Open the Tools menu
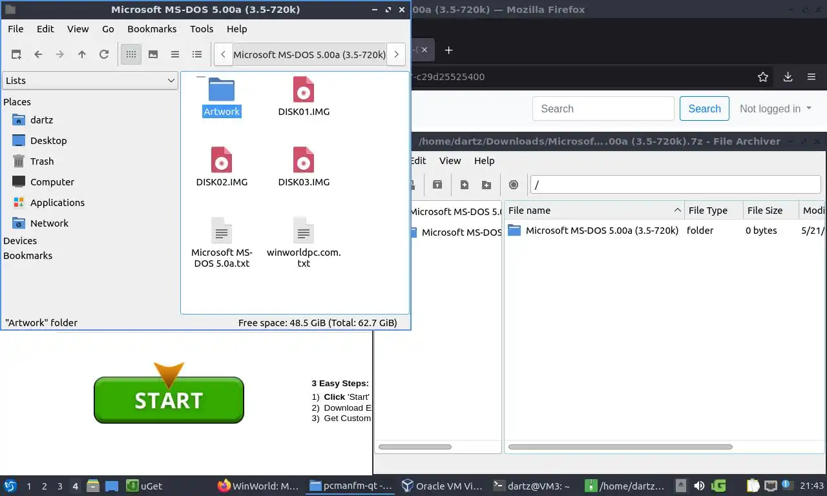The image size is (827, 496). [202, 29]
